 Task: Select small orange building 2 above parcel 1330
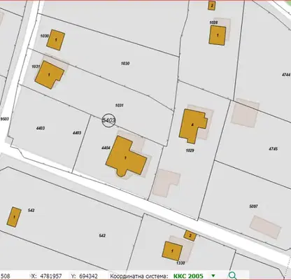(190, 236)
